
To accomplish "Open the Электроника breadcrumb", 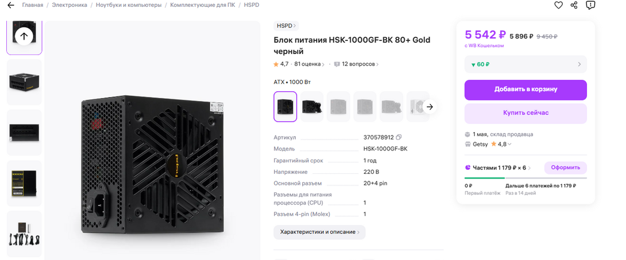I will coord(69,5).
